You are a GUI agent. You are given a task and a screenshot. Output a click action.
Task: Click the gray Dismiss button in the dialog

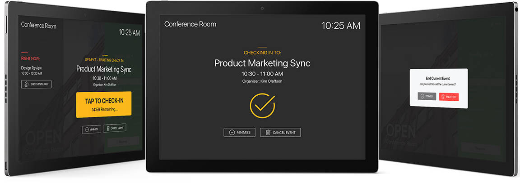[x=427, y=96]
